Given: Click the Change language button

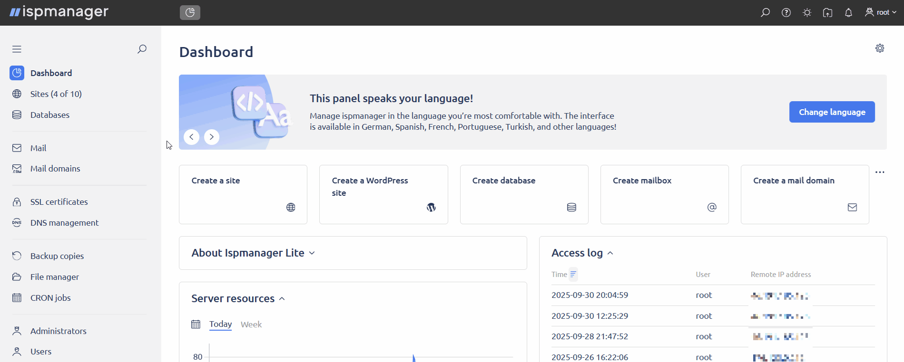Looking at the screenshot, I should (x=832, y=112).
